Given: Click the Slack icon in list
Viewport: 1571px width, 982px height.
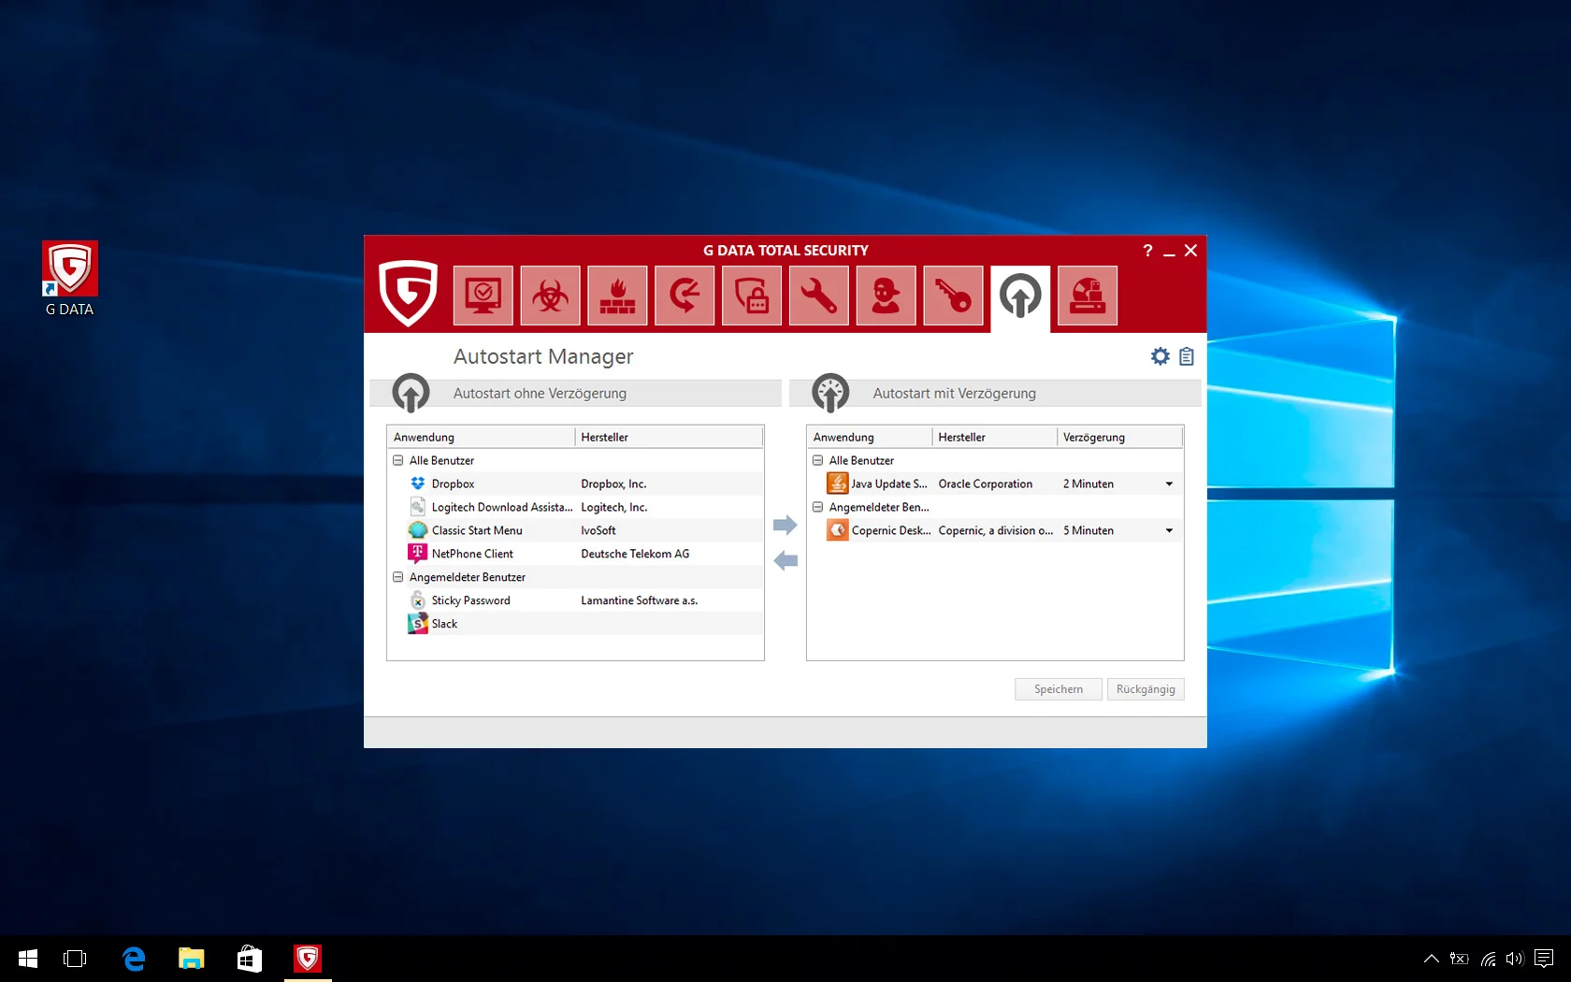Looking at the screenshot, I should pyautogui.click(x=418, y=624).
